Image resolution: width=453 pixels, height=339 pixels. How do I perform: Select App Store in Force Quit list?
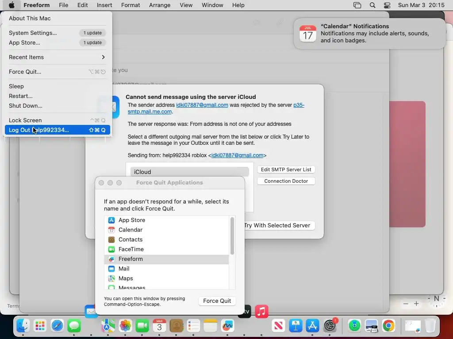[x=166, y=220]
